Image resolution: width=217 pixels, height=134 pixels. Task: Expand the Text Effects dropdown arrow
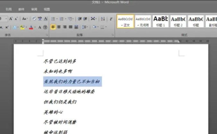[18, 27]
